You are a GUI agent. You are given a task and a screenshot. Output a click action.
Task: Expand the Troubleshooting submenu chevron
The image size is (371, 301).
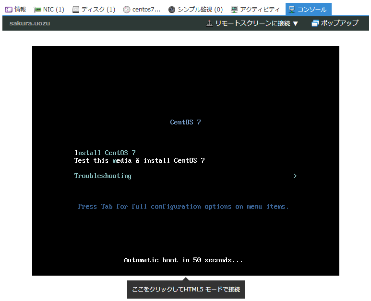295,176
